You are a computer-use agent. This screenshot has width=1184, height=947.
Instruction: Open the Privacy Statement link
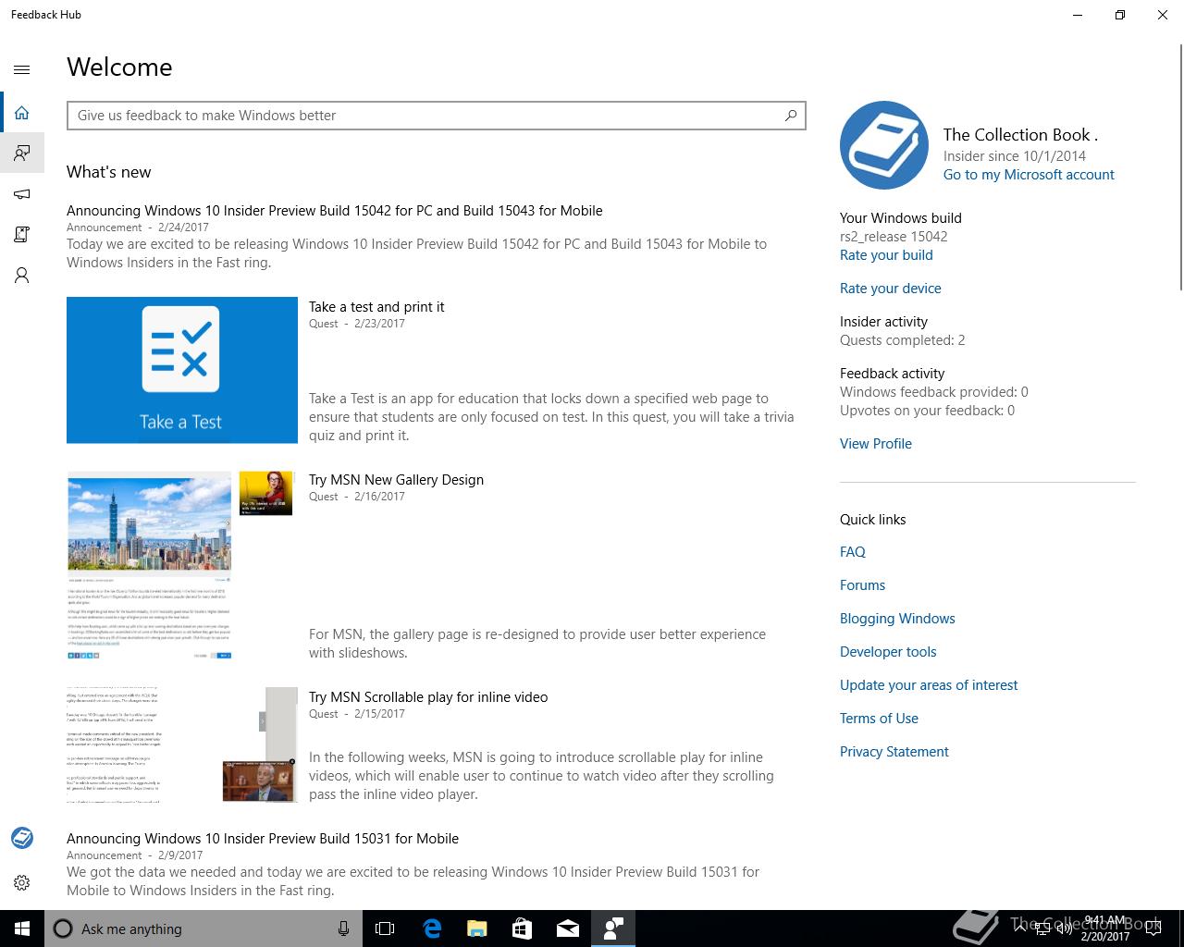(894, 752)
